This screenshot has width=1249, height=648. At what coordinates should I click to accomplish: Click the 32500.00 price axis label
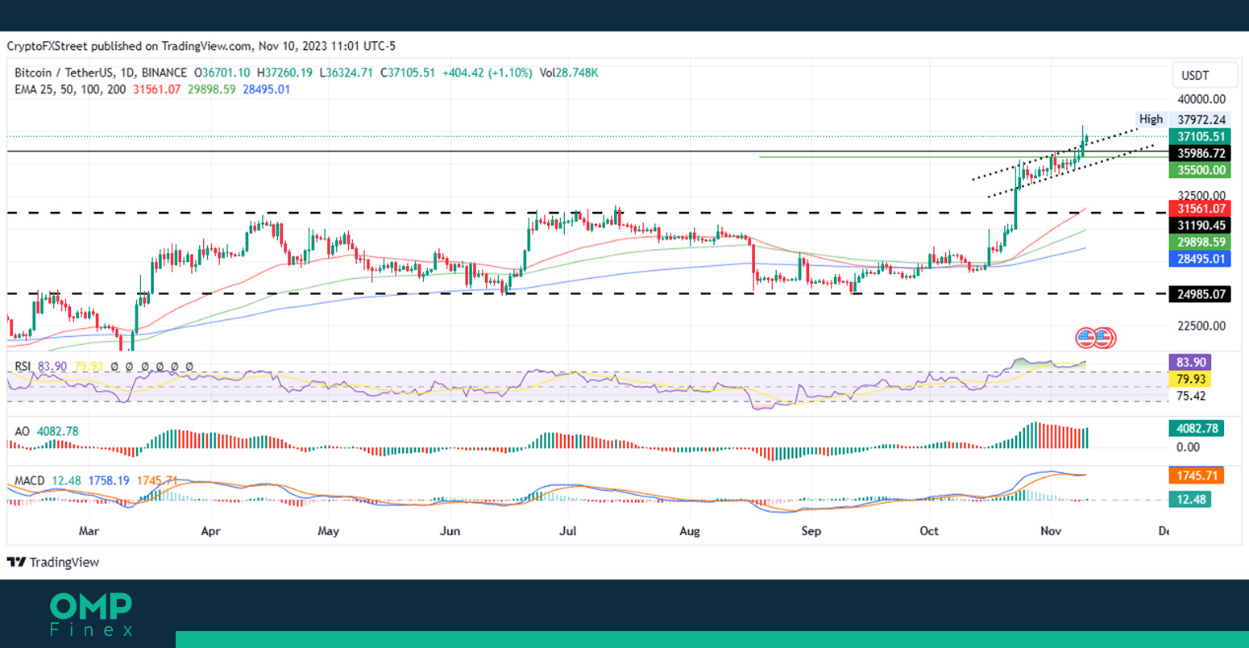[x=1201, y=196]
